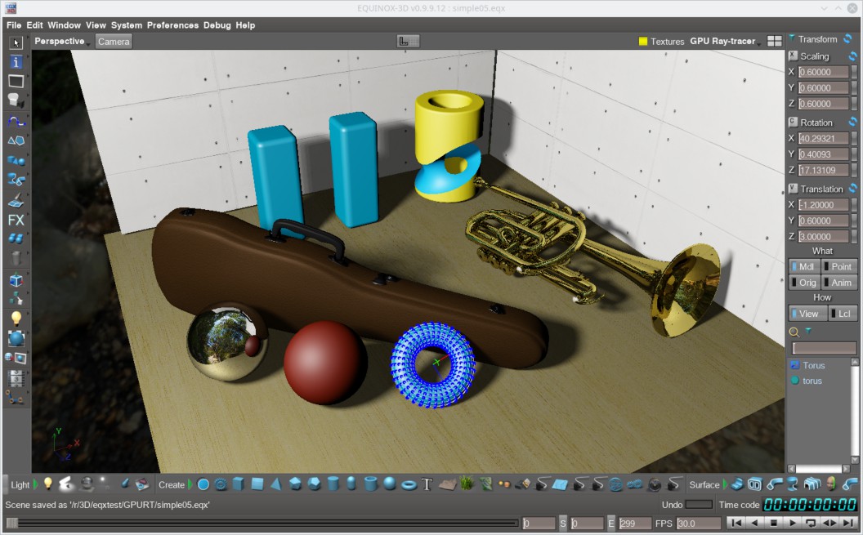Open the File menu

pos(14,25)
